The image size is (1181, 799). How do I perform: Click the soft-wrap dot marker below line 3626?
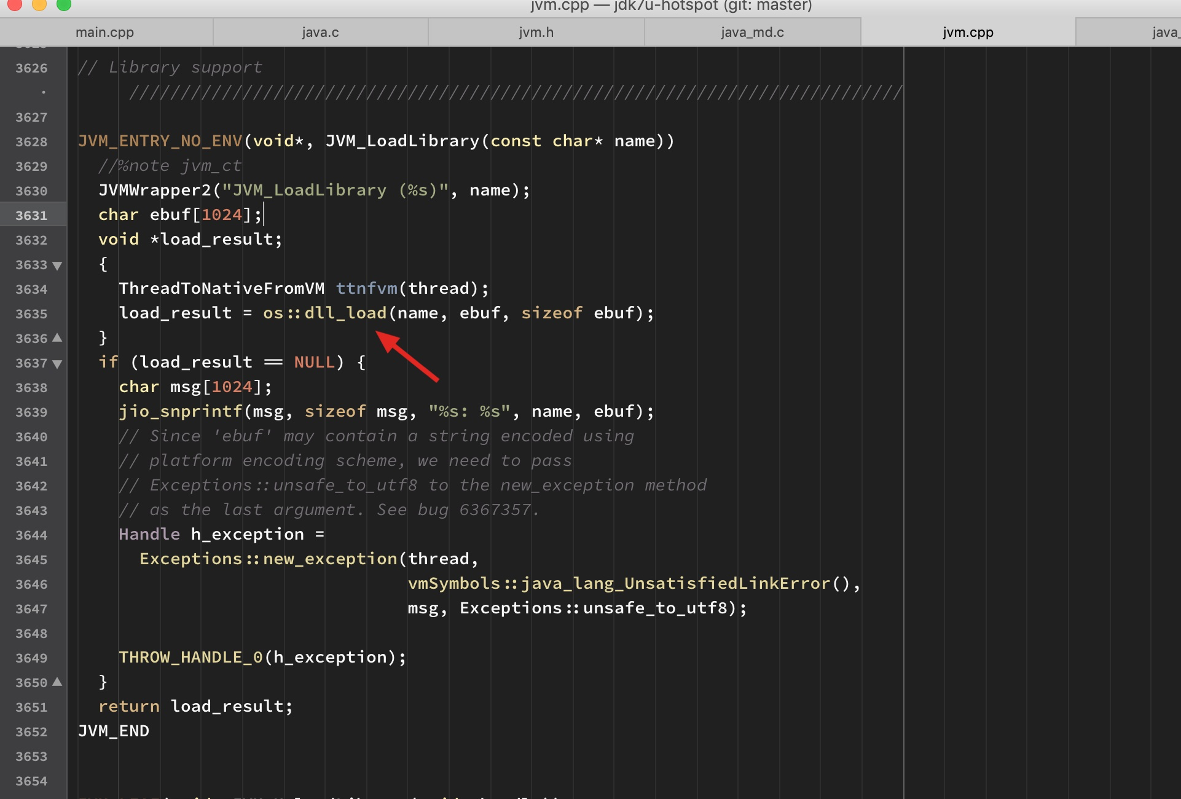(44, 92)
